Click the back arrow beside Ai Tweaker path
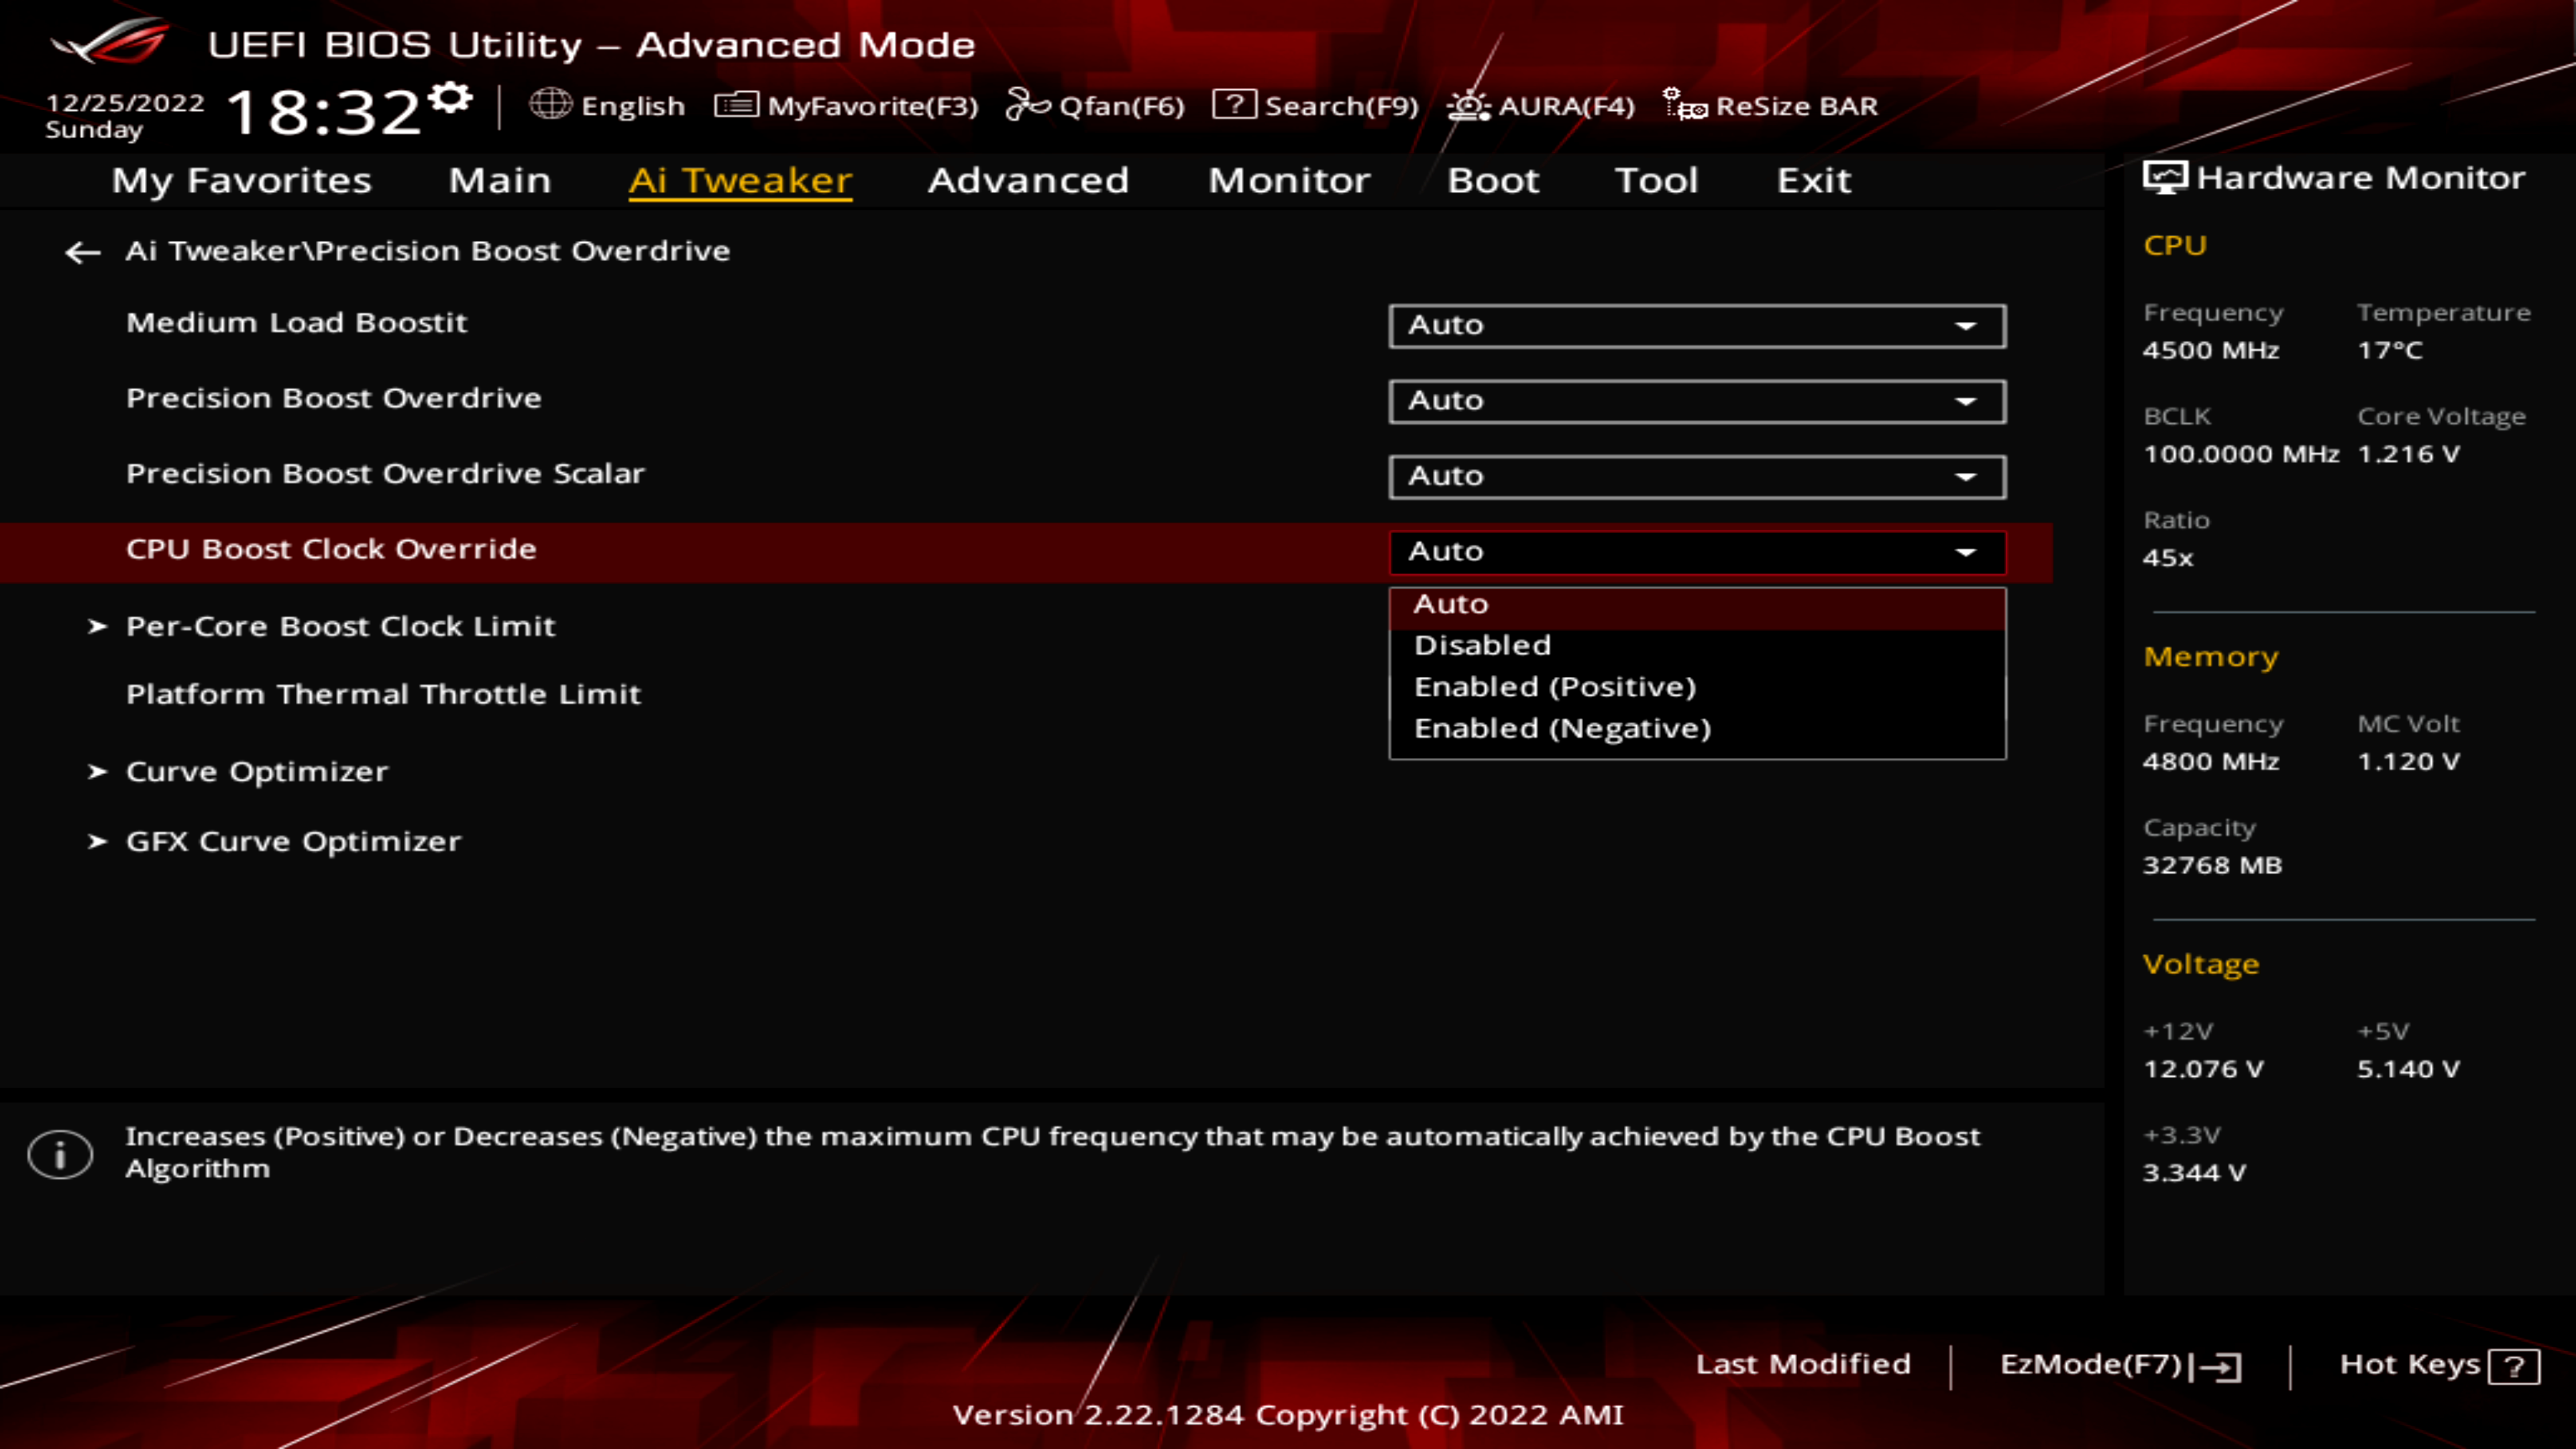 pos(82,252)
